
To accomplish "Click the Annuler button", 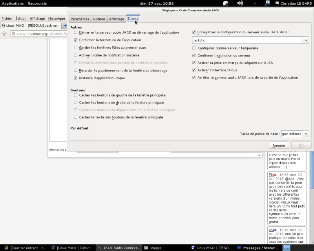I will [x=279, y=146].
